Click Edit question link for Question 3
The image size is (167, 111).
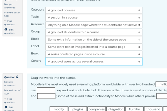point(9,31)
